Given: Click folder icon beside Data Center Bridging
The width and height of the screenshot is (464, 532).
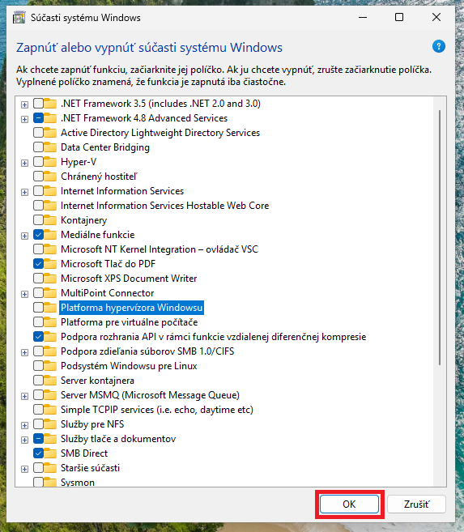Looking at the screenshot, I should [50, 147].
